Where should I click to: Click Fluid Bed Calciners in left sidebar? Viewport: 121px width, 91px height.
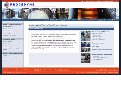[8, 27]
